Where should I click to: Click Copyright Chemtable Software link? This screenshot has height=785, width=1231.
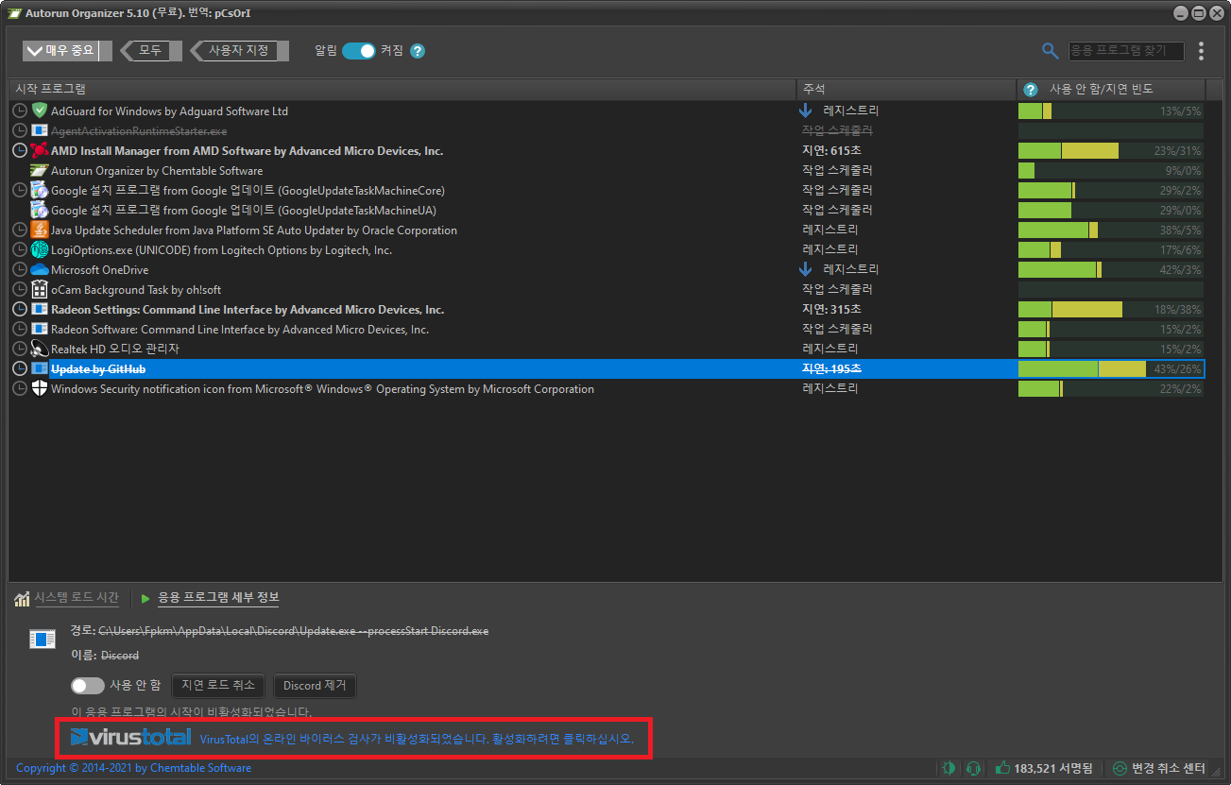(133, 768)
